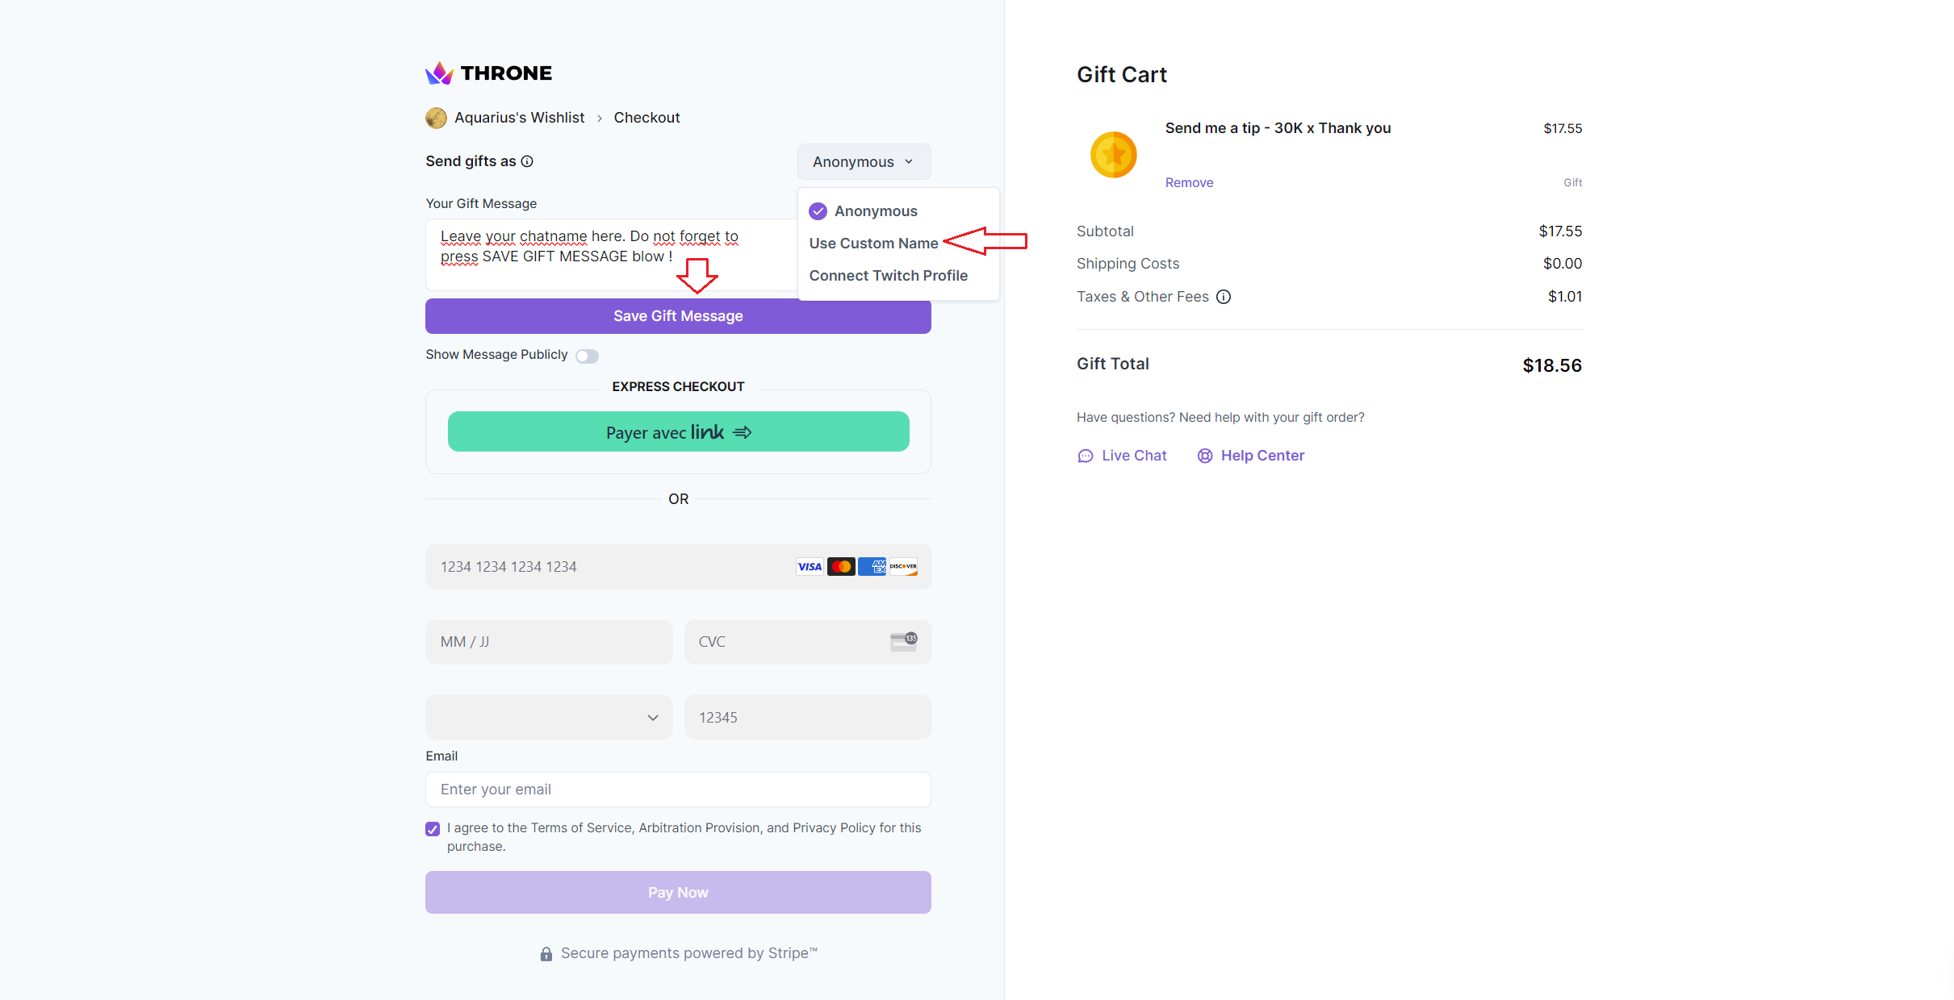
Task: Click the Mastercard icon
Action: coord(841,567)
